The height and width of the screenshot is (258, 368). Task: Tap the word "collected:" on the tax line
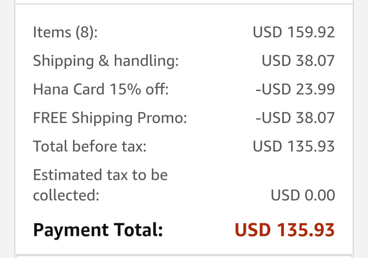pyautogui.click(x=66, y=195)
